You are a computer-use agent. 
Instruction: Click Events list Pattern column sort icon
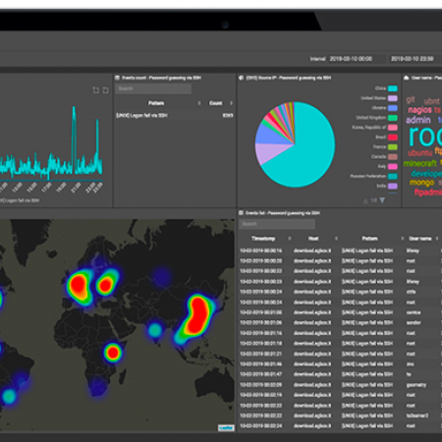point(402,239)
